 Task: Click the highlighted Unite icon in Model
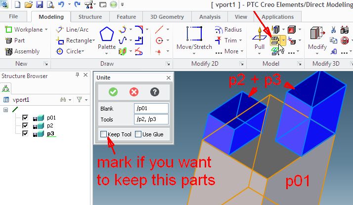coord(275,41)
